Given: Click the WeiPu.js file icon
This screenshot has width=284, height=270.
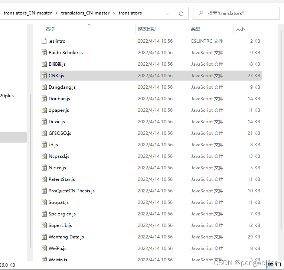Looking at the screenshot, I should pos(44,248).
